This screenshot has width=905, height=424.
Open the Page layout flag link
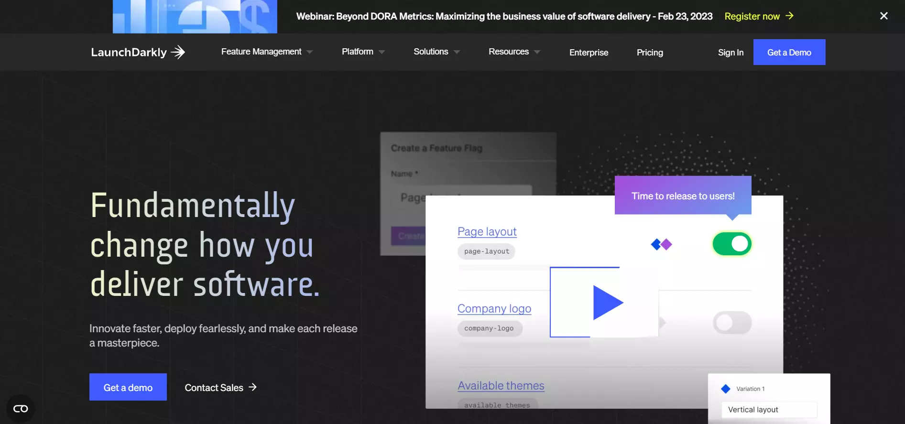[x=487, y=232]
